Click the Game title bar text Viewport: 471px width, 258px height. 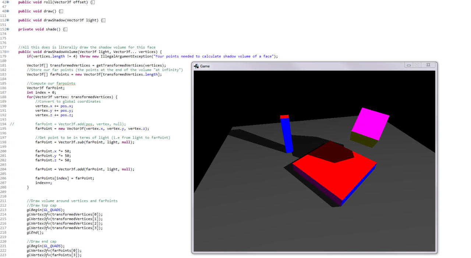[205, 66]
